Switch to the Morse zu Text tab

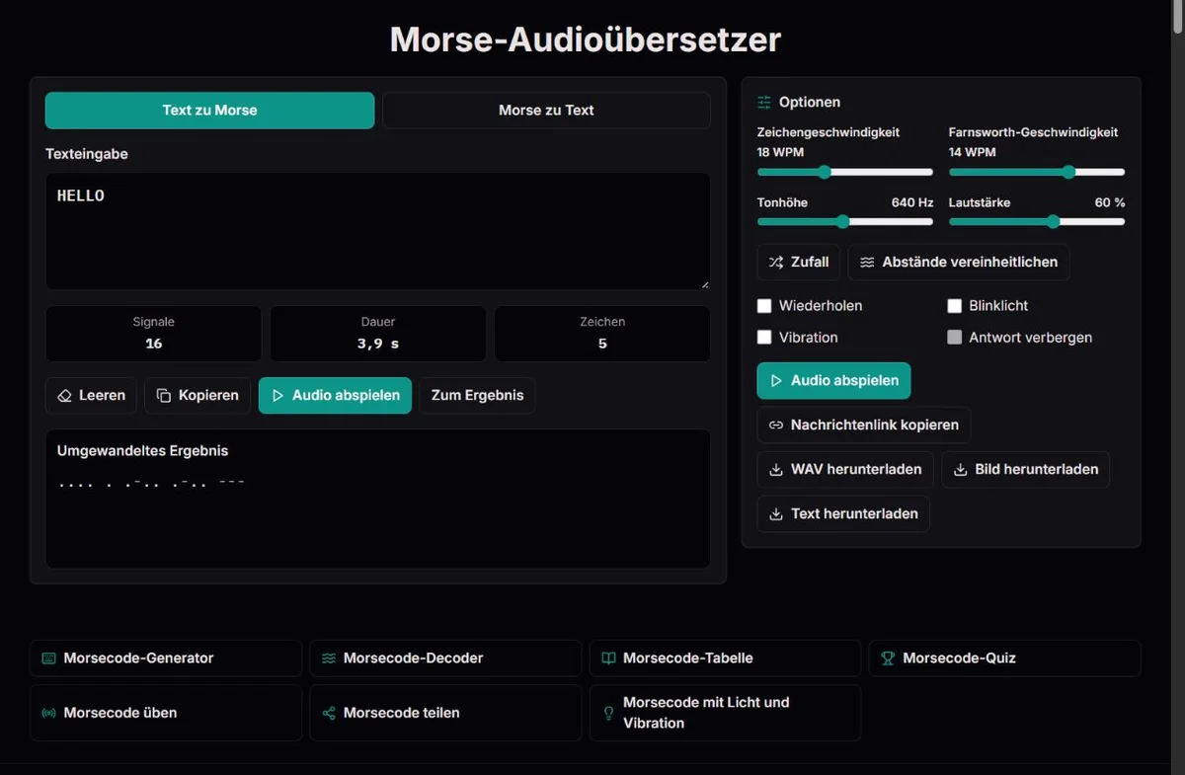pos(546,111)
